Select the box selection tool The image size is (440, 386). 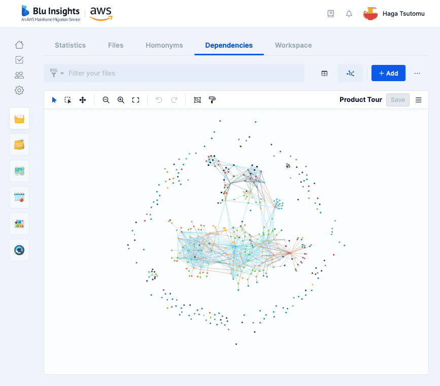point(67,100)
